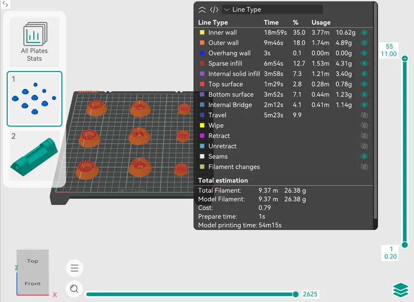Click the Outer wall orange color swatch

pyautogui.click(x=202, y=43)
